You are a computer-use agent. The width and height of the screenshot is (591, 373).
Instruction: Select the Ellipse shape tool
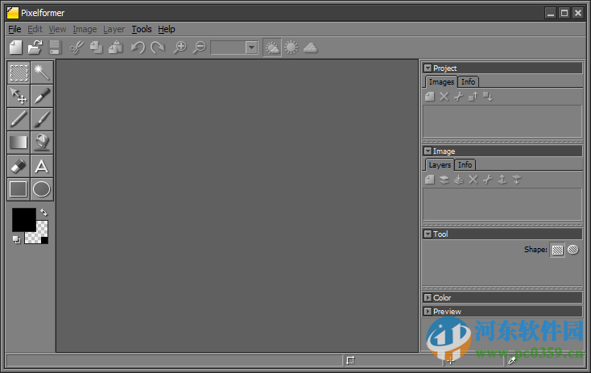42,189
